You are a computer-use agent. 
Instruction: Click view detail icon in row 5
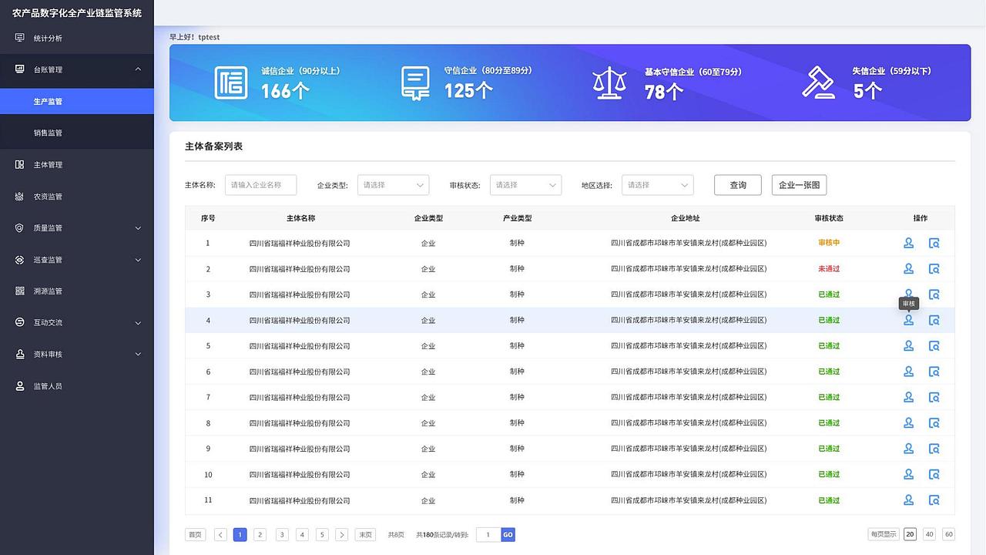tap(934, 346)
